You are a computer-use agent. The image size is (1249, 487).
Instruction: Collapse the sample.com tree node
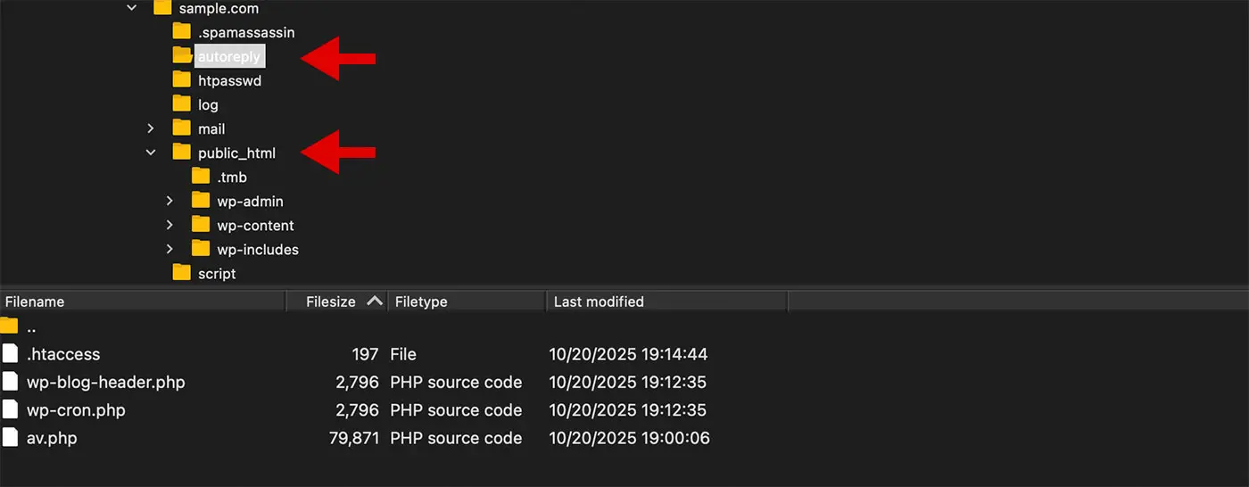tap(132, 8)
